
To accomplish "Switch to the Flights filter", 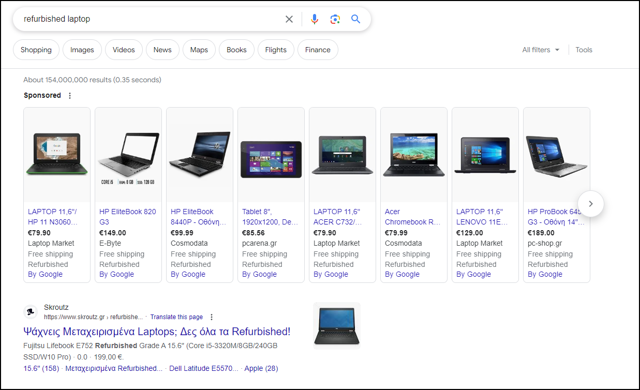I will pyautogui.click(x=276, y=50).
